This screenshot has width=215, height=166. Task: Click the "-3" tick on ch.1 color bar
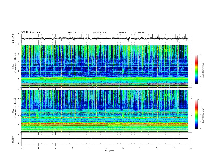coord(200,55)
